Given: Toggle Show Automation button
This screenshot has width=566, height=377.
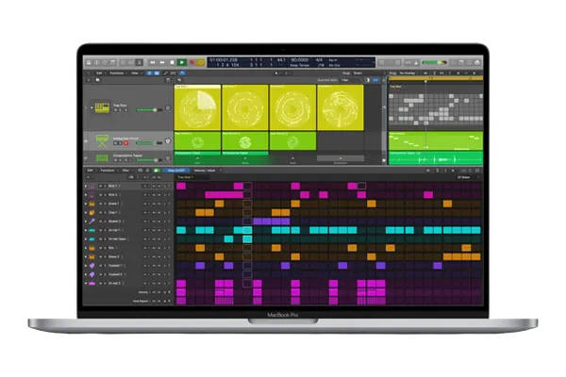Looking at the screenshot, I should point(166,74).
